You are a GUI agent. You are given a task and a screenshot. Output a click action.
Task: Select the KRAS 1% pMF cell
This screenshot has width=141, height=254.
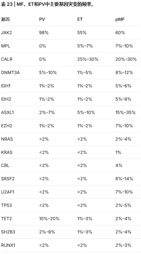click(x=118, y=152)
